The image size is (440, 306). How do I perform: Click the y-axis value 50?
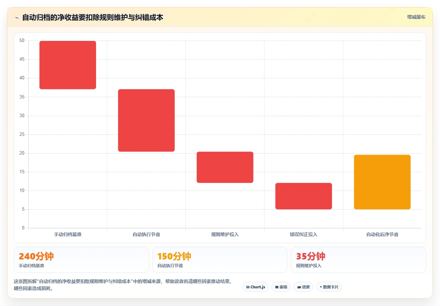[x=22, y=41]
